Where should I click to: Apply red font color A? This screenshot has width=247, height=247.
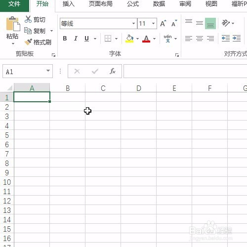(146, 39)
